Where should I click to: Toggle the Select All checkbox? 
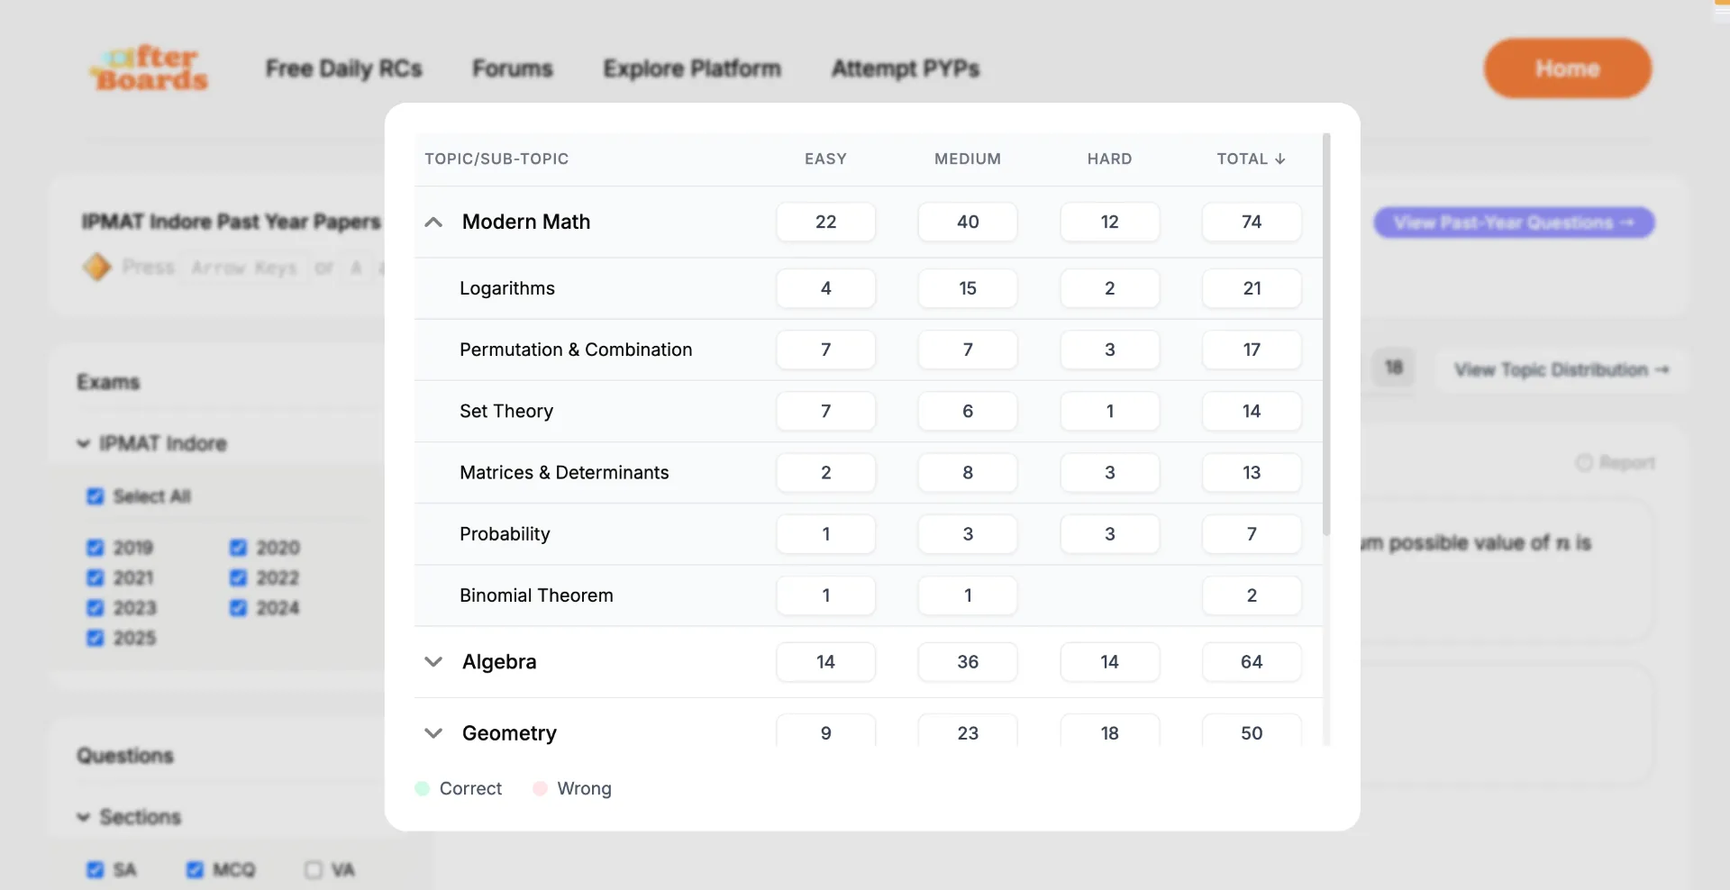tap(96, 496)
